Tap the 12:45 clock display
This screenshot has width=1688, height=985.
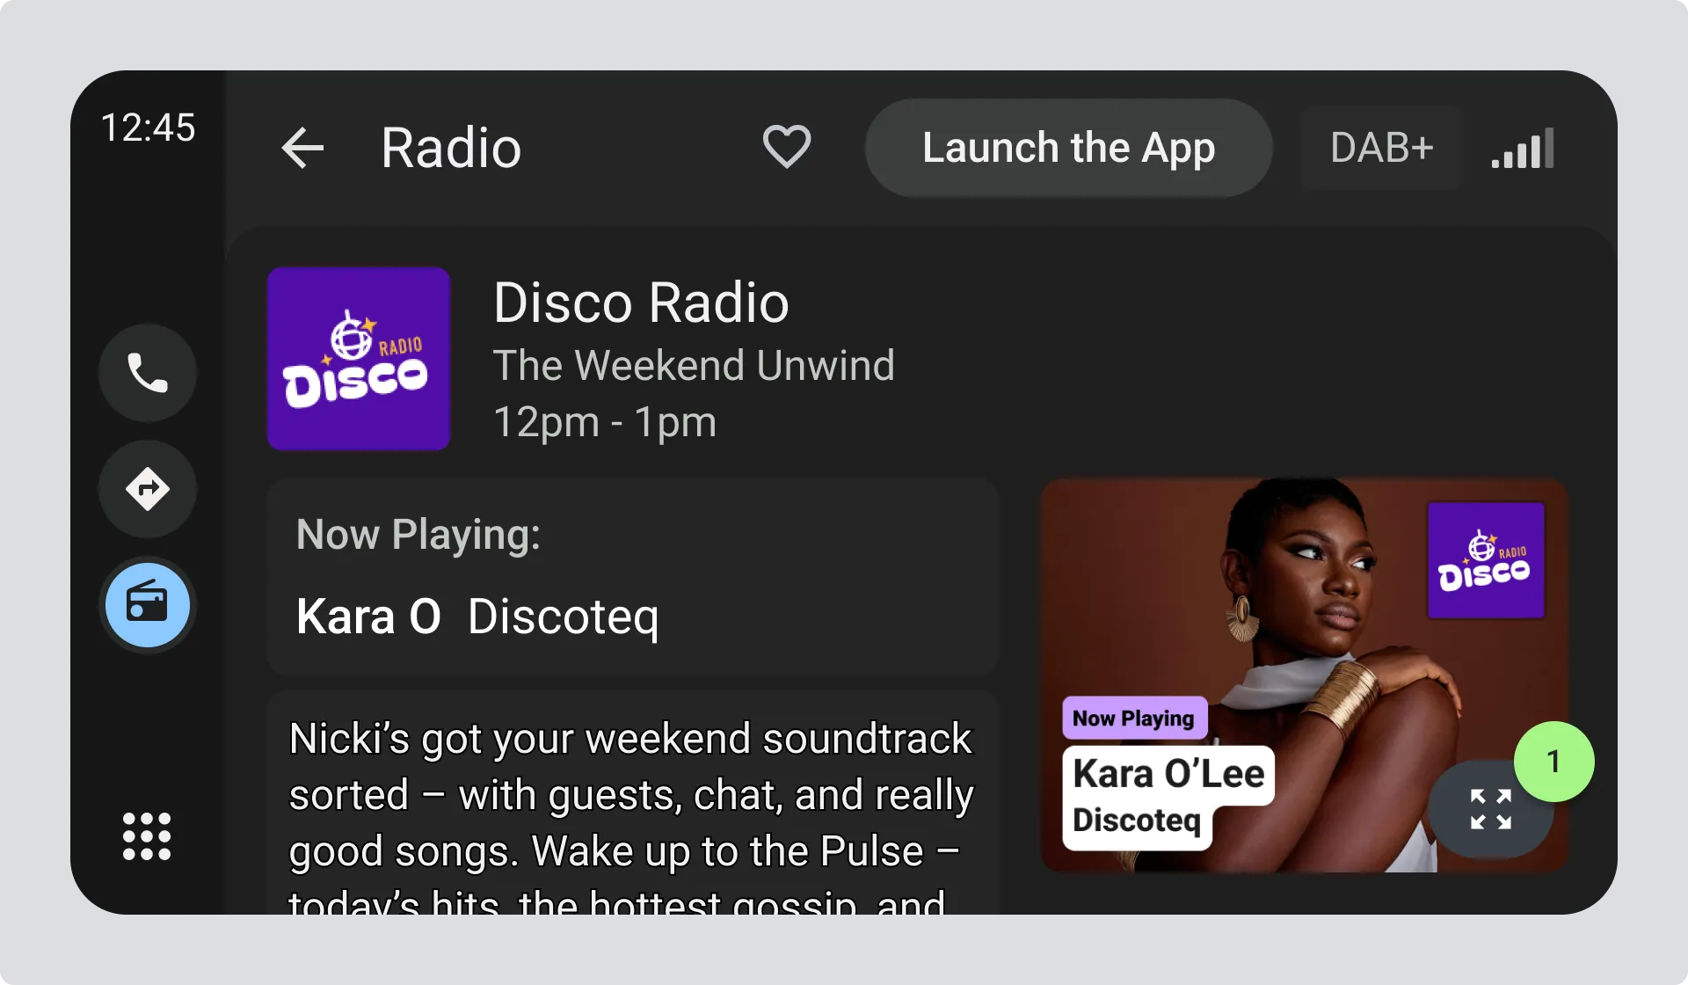point(148,128)
